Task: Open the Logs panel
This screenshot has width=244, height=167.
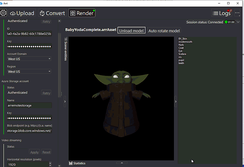Action: pyautogui.click(x=222, y=13)
